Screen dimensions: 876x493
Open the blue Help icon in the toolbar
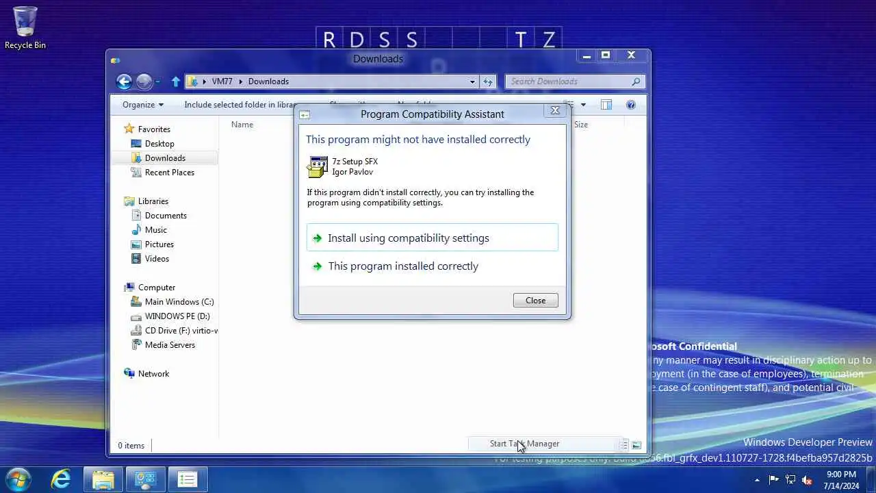(x=631, y=105)
